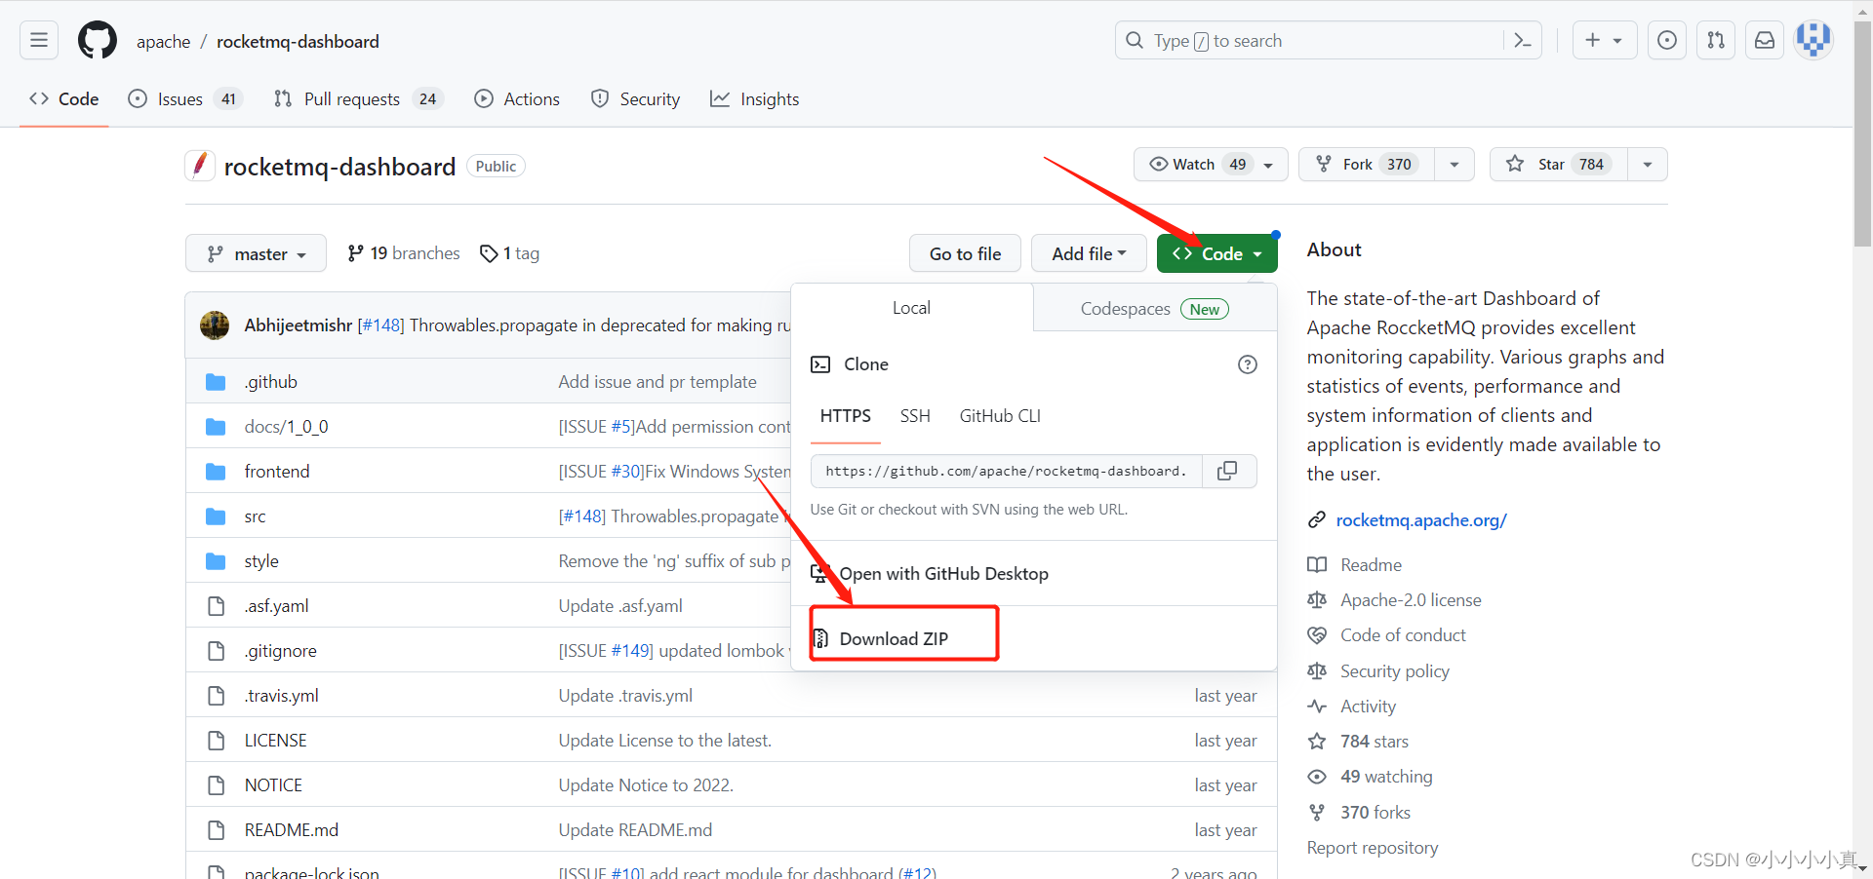View the 19 branches link
This screenshot has width=1873, height=879.
[404, 253]
